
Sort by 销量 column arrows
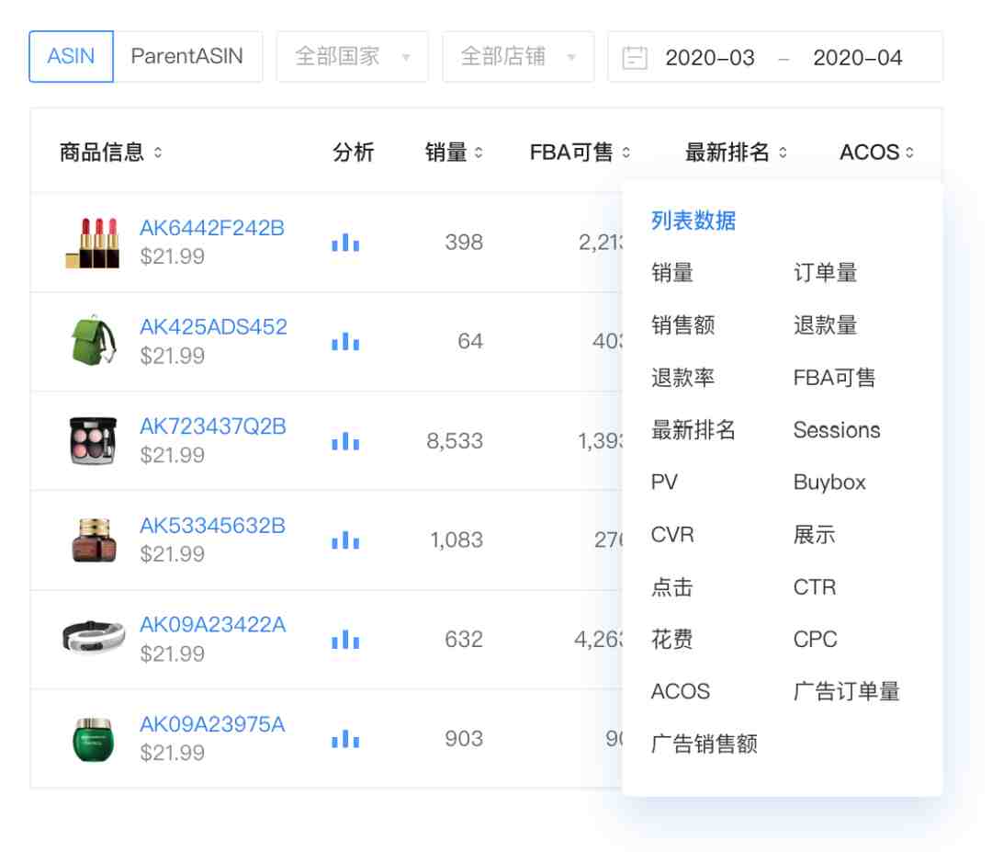[x=479, y=153]
